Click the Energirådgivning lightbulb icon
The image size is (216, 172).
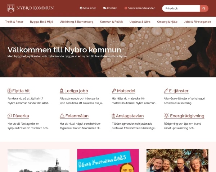[166, 116]
